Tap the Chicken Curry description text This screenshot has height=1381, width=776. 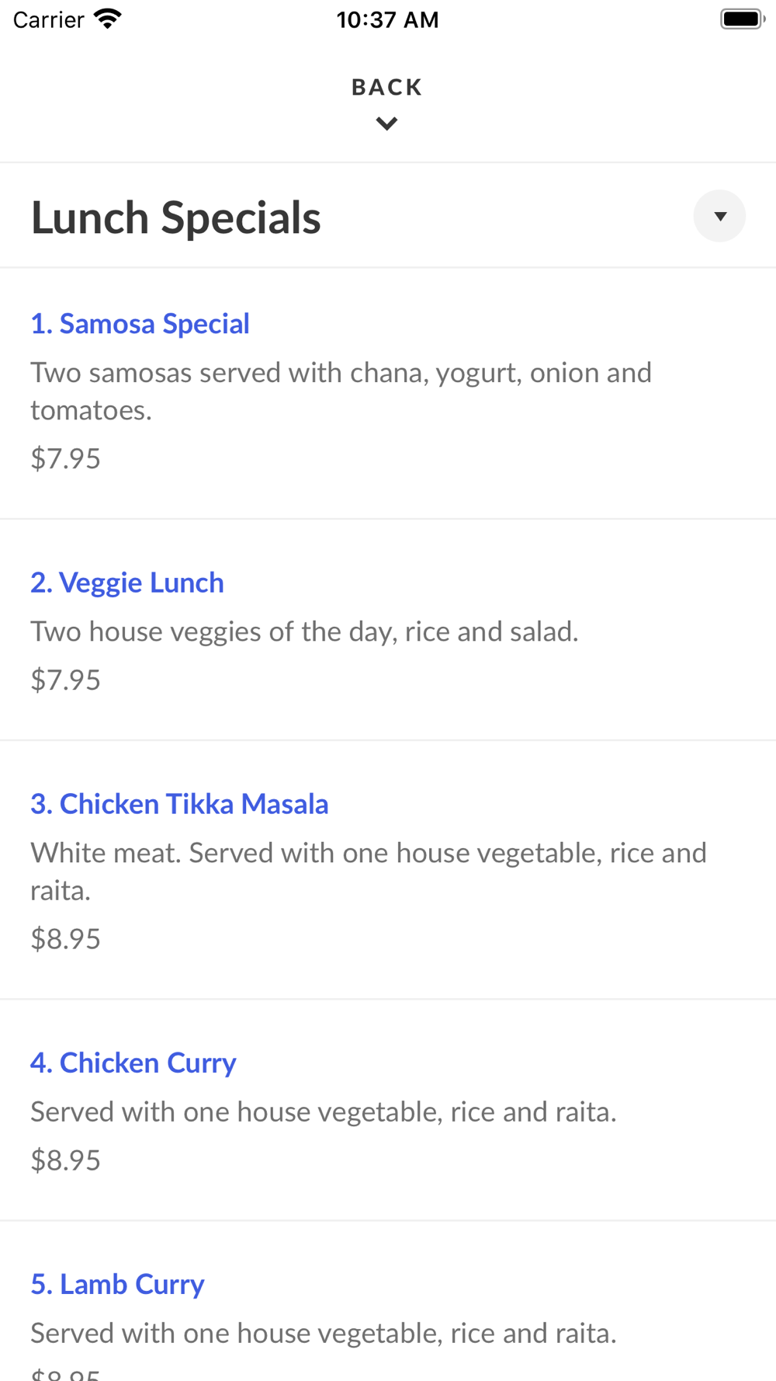(x=324, y=1111)
